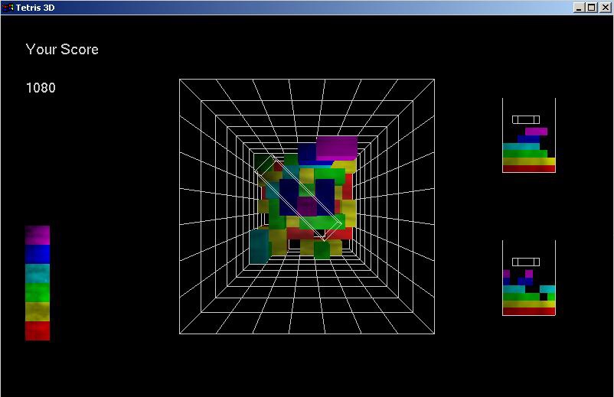The height and width of the screenshot is (397, 614).
Task: Select the red bottom layer in upper side view
Action: coord(528,169)
